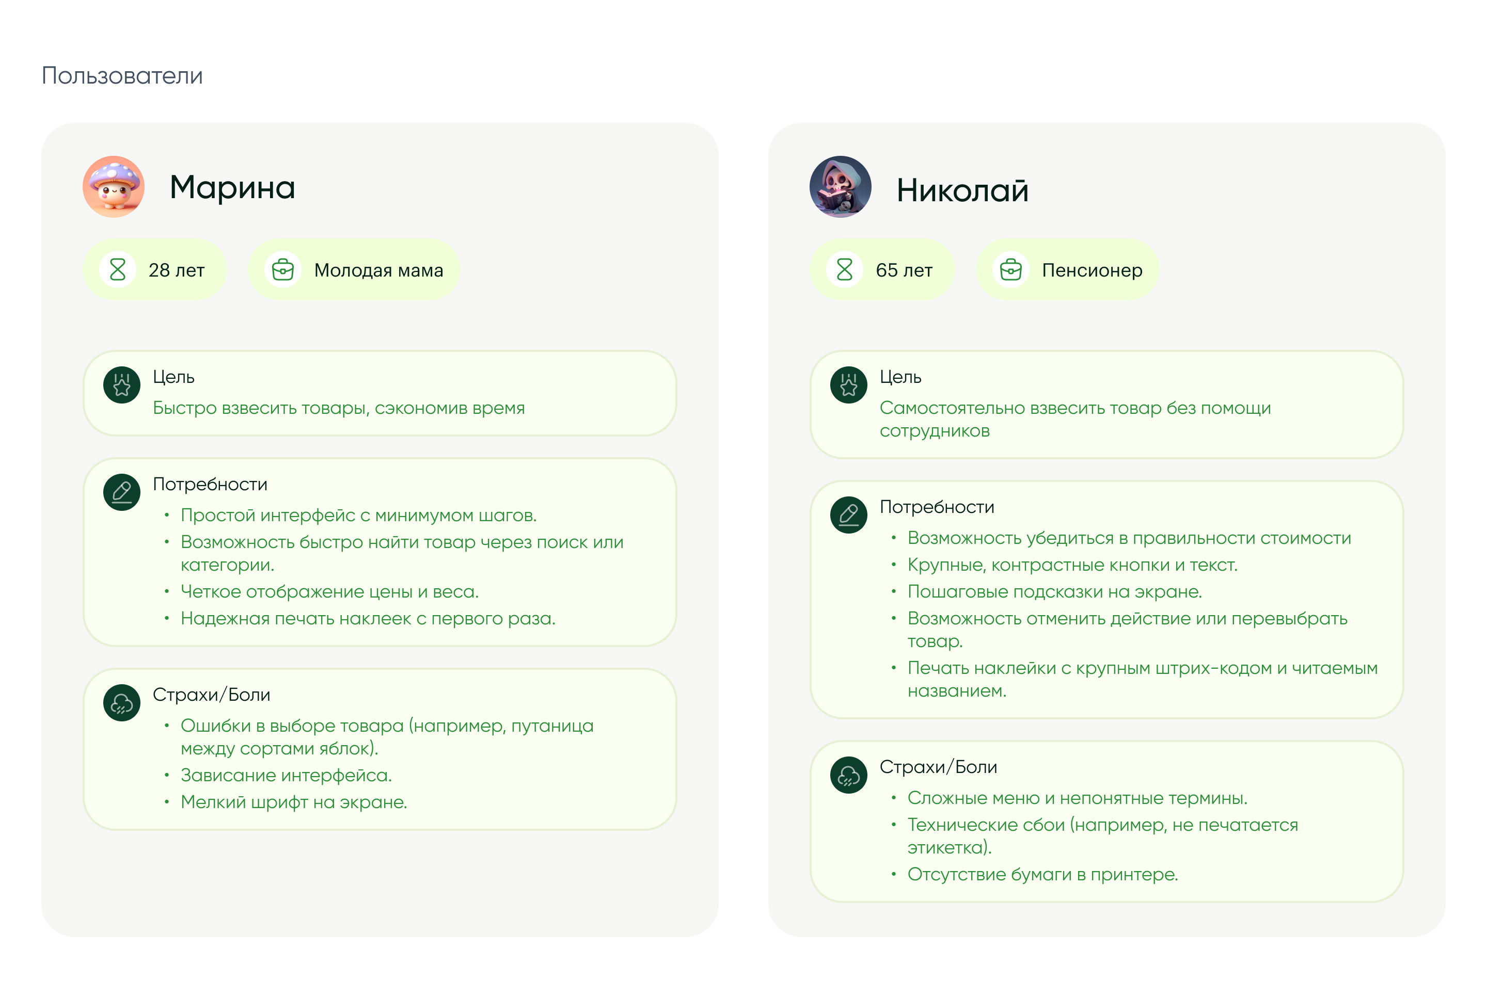
Task: Click the Отсутствие бумаги в принтере bullet
Action: click(1042, 874)
